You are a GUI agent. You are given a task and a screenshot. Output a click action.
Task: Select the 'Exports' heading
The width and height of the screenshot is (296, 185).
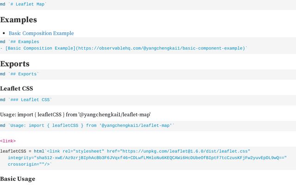click(x=15, y=64)
